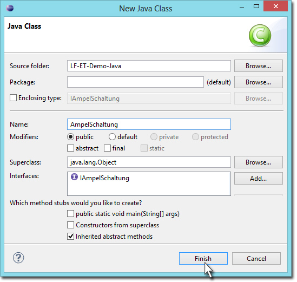Select the default modifier radio button
297x282 pixels.
(x=112, y=136)
